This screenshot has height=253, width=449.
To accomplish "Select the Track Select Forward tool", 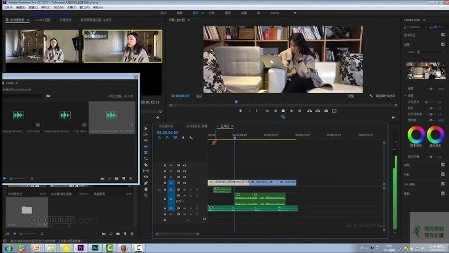I will point(146,134).
